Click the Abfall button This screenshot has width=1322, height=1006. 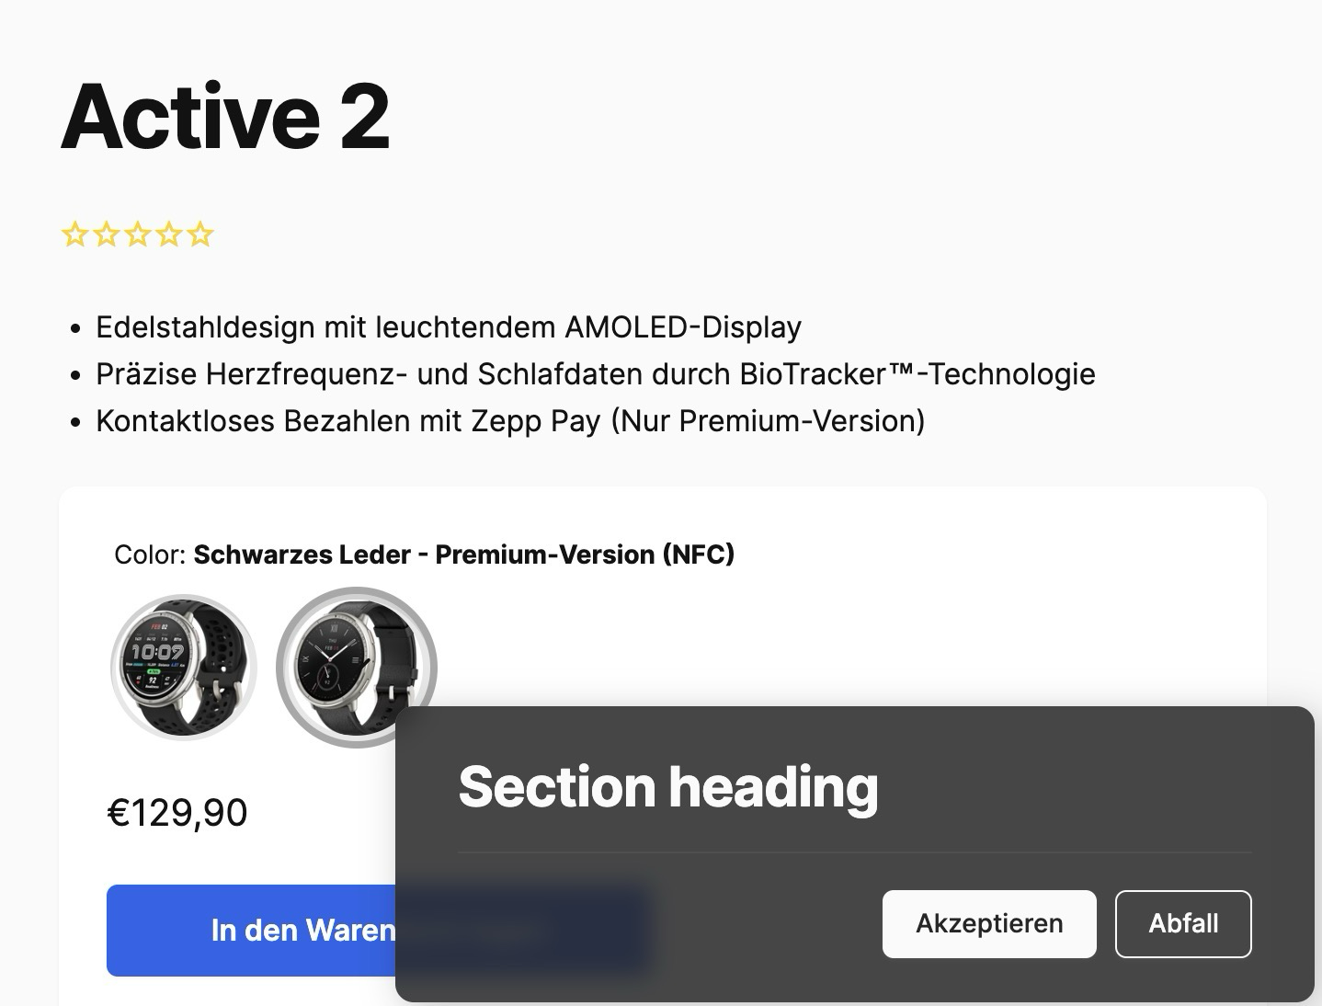(x=1183, y=923)
